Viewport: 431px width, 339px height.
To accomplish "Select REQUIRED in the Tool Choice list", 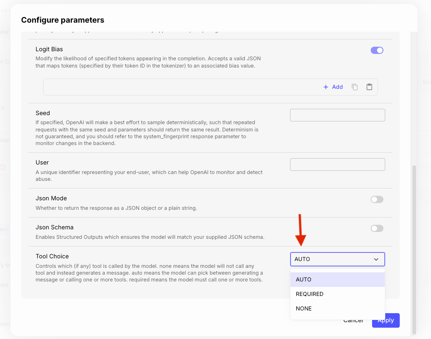I will pos(338,294).
